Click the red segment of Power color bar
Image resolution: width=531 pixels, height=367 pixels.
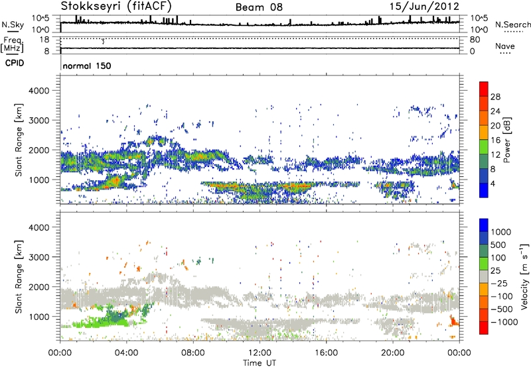point(484,89)
